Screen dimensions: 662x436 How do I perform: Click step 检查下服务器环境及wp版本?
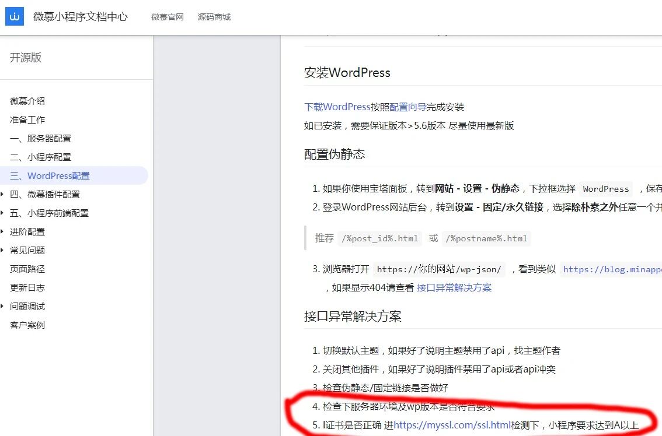click(x=409, y=406)
